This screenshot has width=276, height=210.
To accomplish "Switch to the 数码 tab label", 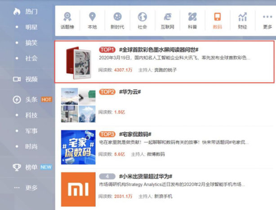I will 218,27.
